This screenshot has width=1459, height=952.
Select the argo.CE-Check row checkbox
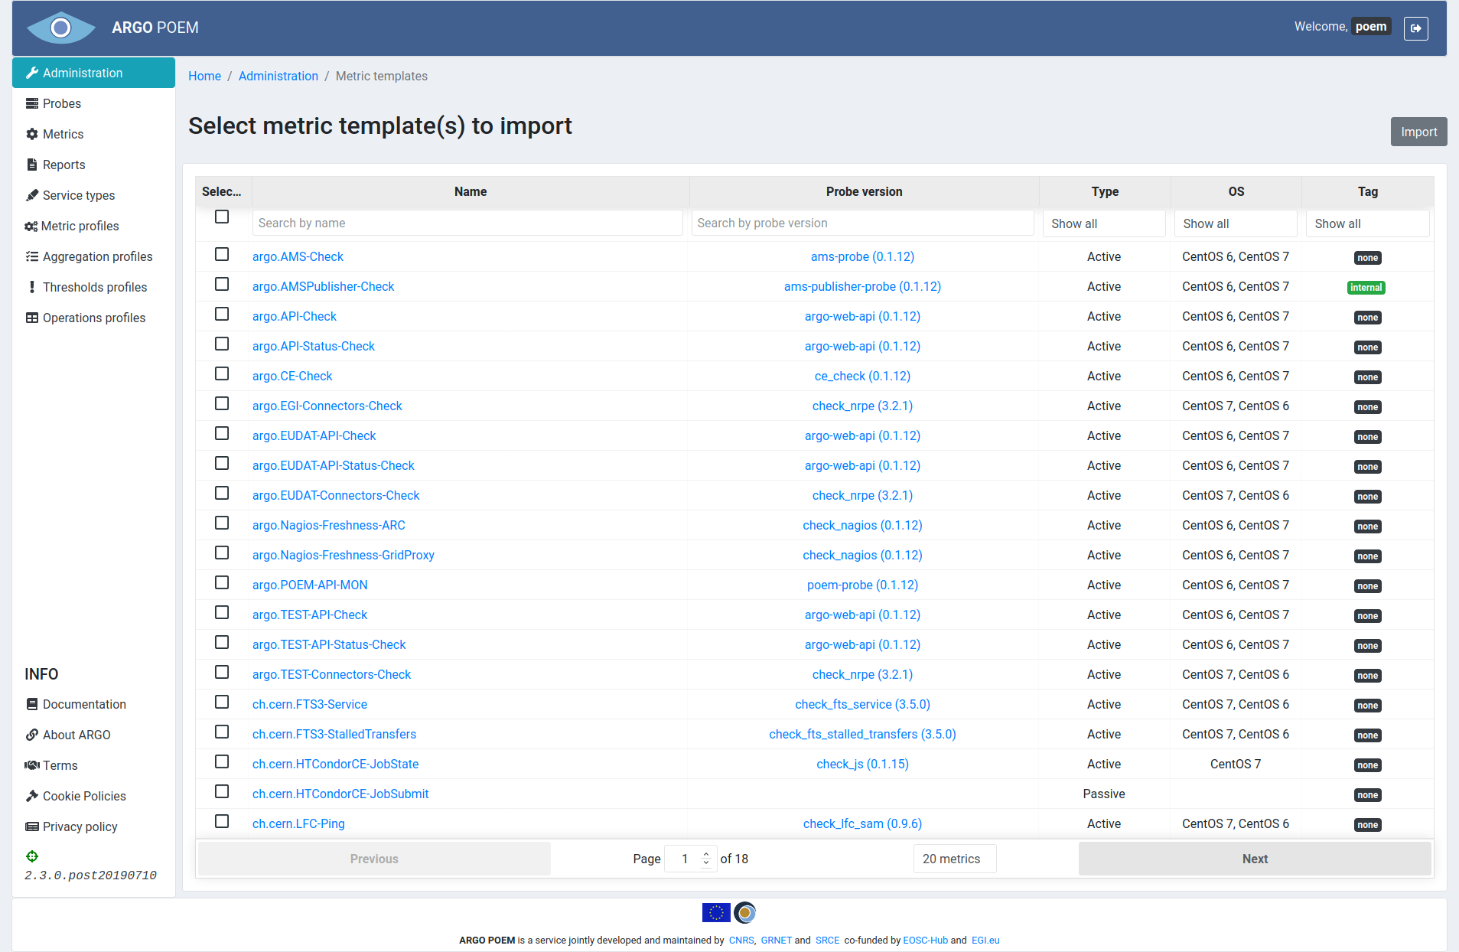point(222,373)
